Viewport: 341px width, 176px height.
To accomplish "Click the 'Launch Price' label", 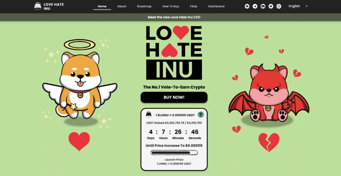I will [x=174, y=160].
